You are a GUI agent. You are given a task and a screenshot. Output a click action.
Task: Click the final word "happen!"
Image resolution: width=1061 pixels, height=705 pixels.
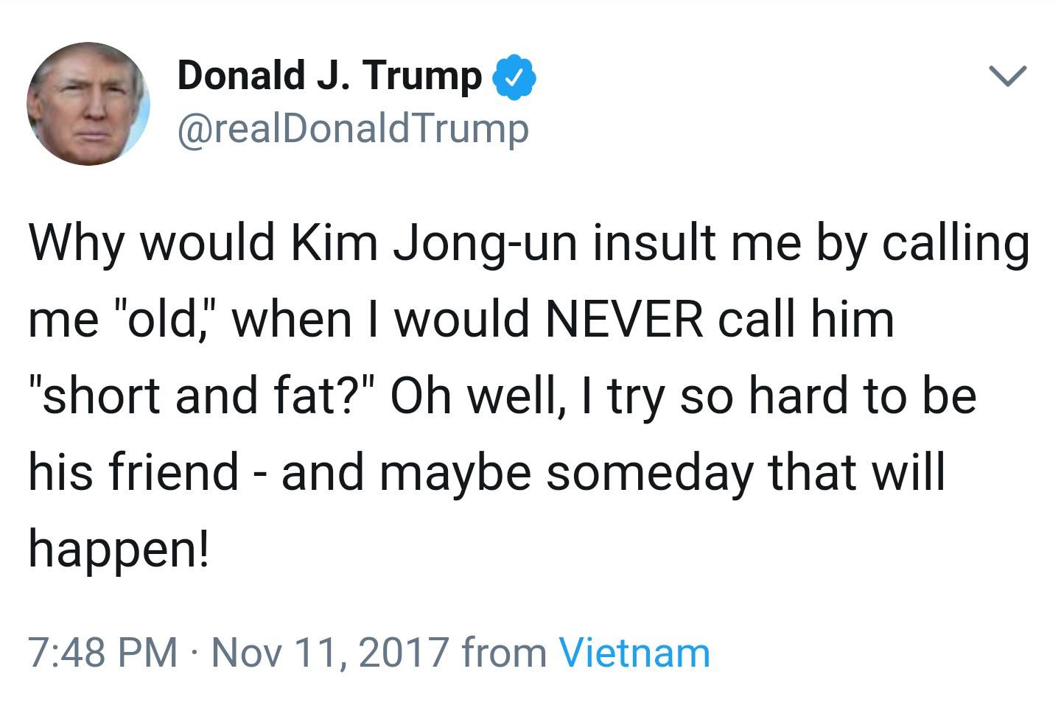point(119,548)
